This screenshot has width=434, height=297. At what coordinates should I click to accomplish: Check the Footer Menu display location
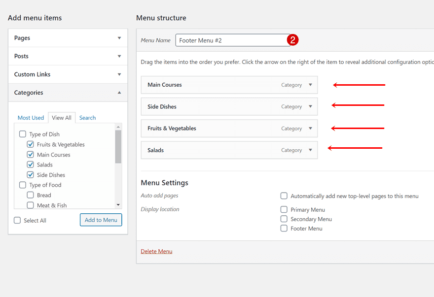coord(284,228)
